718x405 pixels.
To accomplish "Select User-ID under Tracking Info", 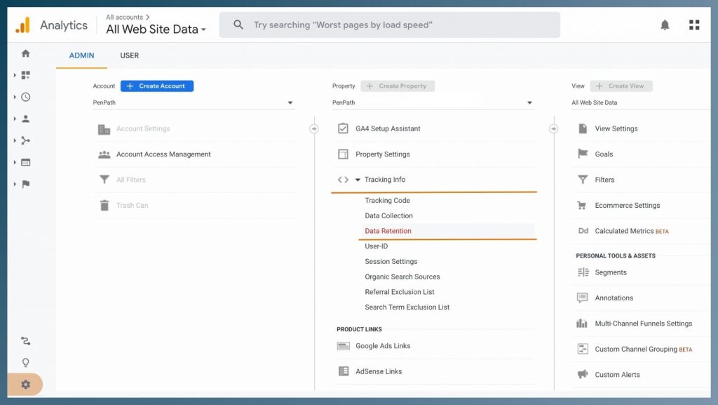I will pyautogui.click(x=377, y=246).
